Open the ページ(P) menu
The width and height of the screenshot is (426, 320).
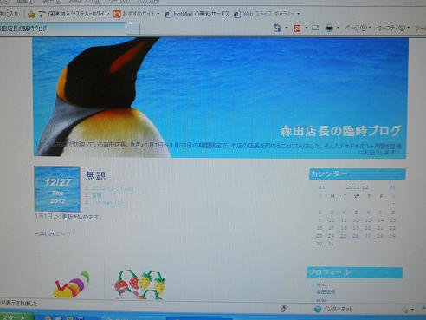pos(358,28)
